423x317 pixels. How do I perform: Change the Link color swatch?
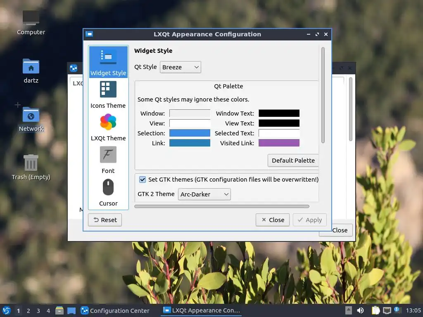tap(190, 143)
